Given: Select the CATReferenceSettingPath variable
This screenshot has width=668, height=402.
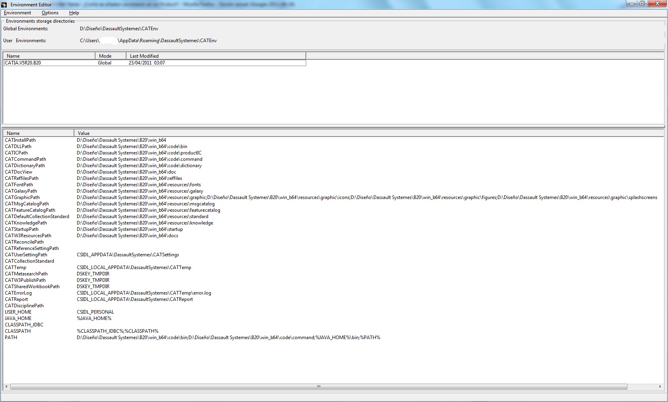Looking at the screenshot, I should 32,248.
